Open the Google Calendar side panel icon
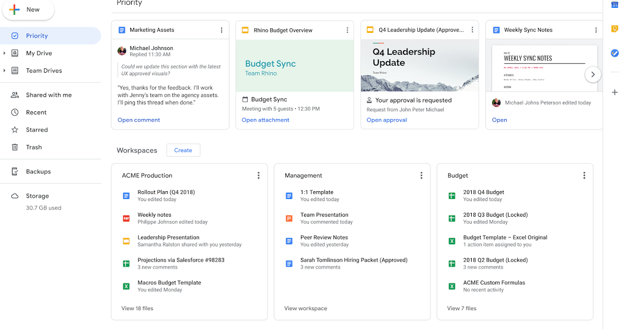The image size is (627, 329). (x=614, y=5)
